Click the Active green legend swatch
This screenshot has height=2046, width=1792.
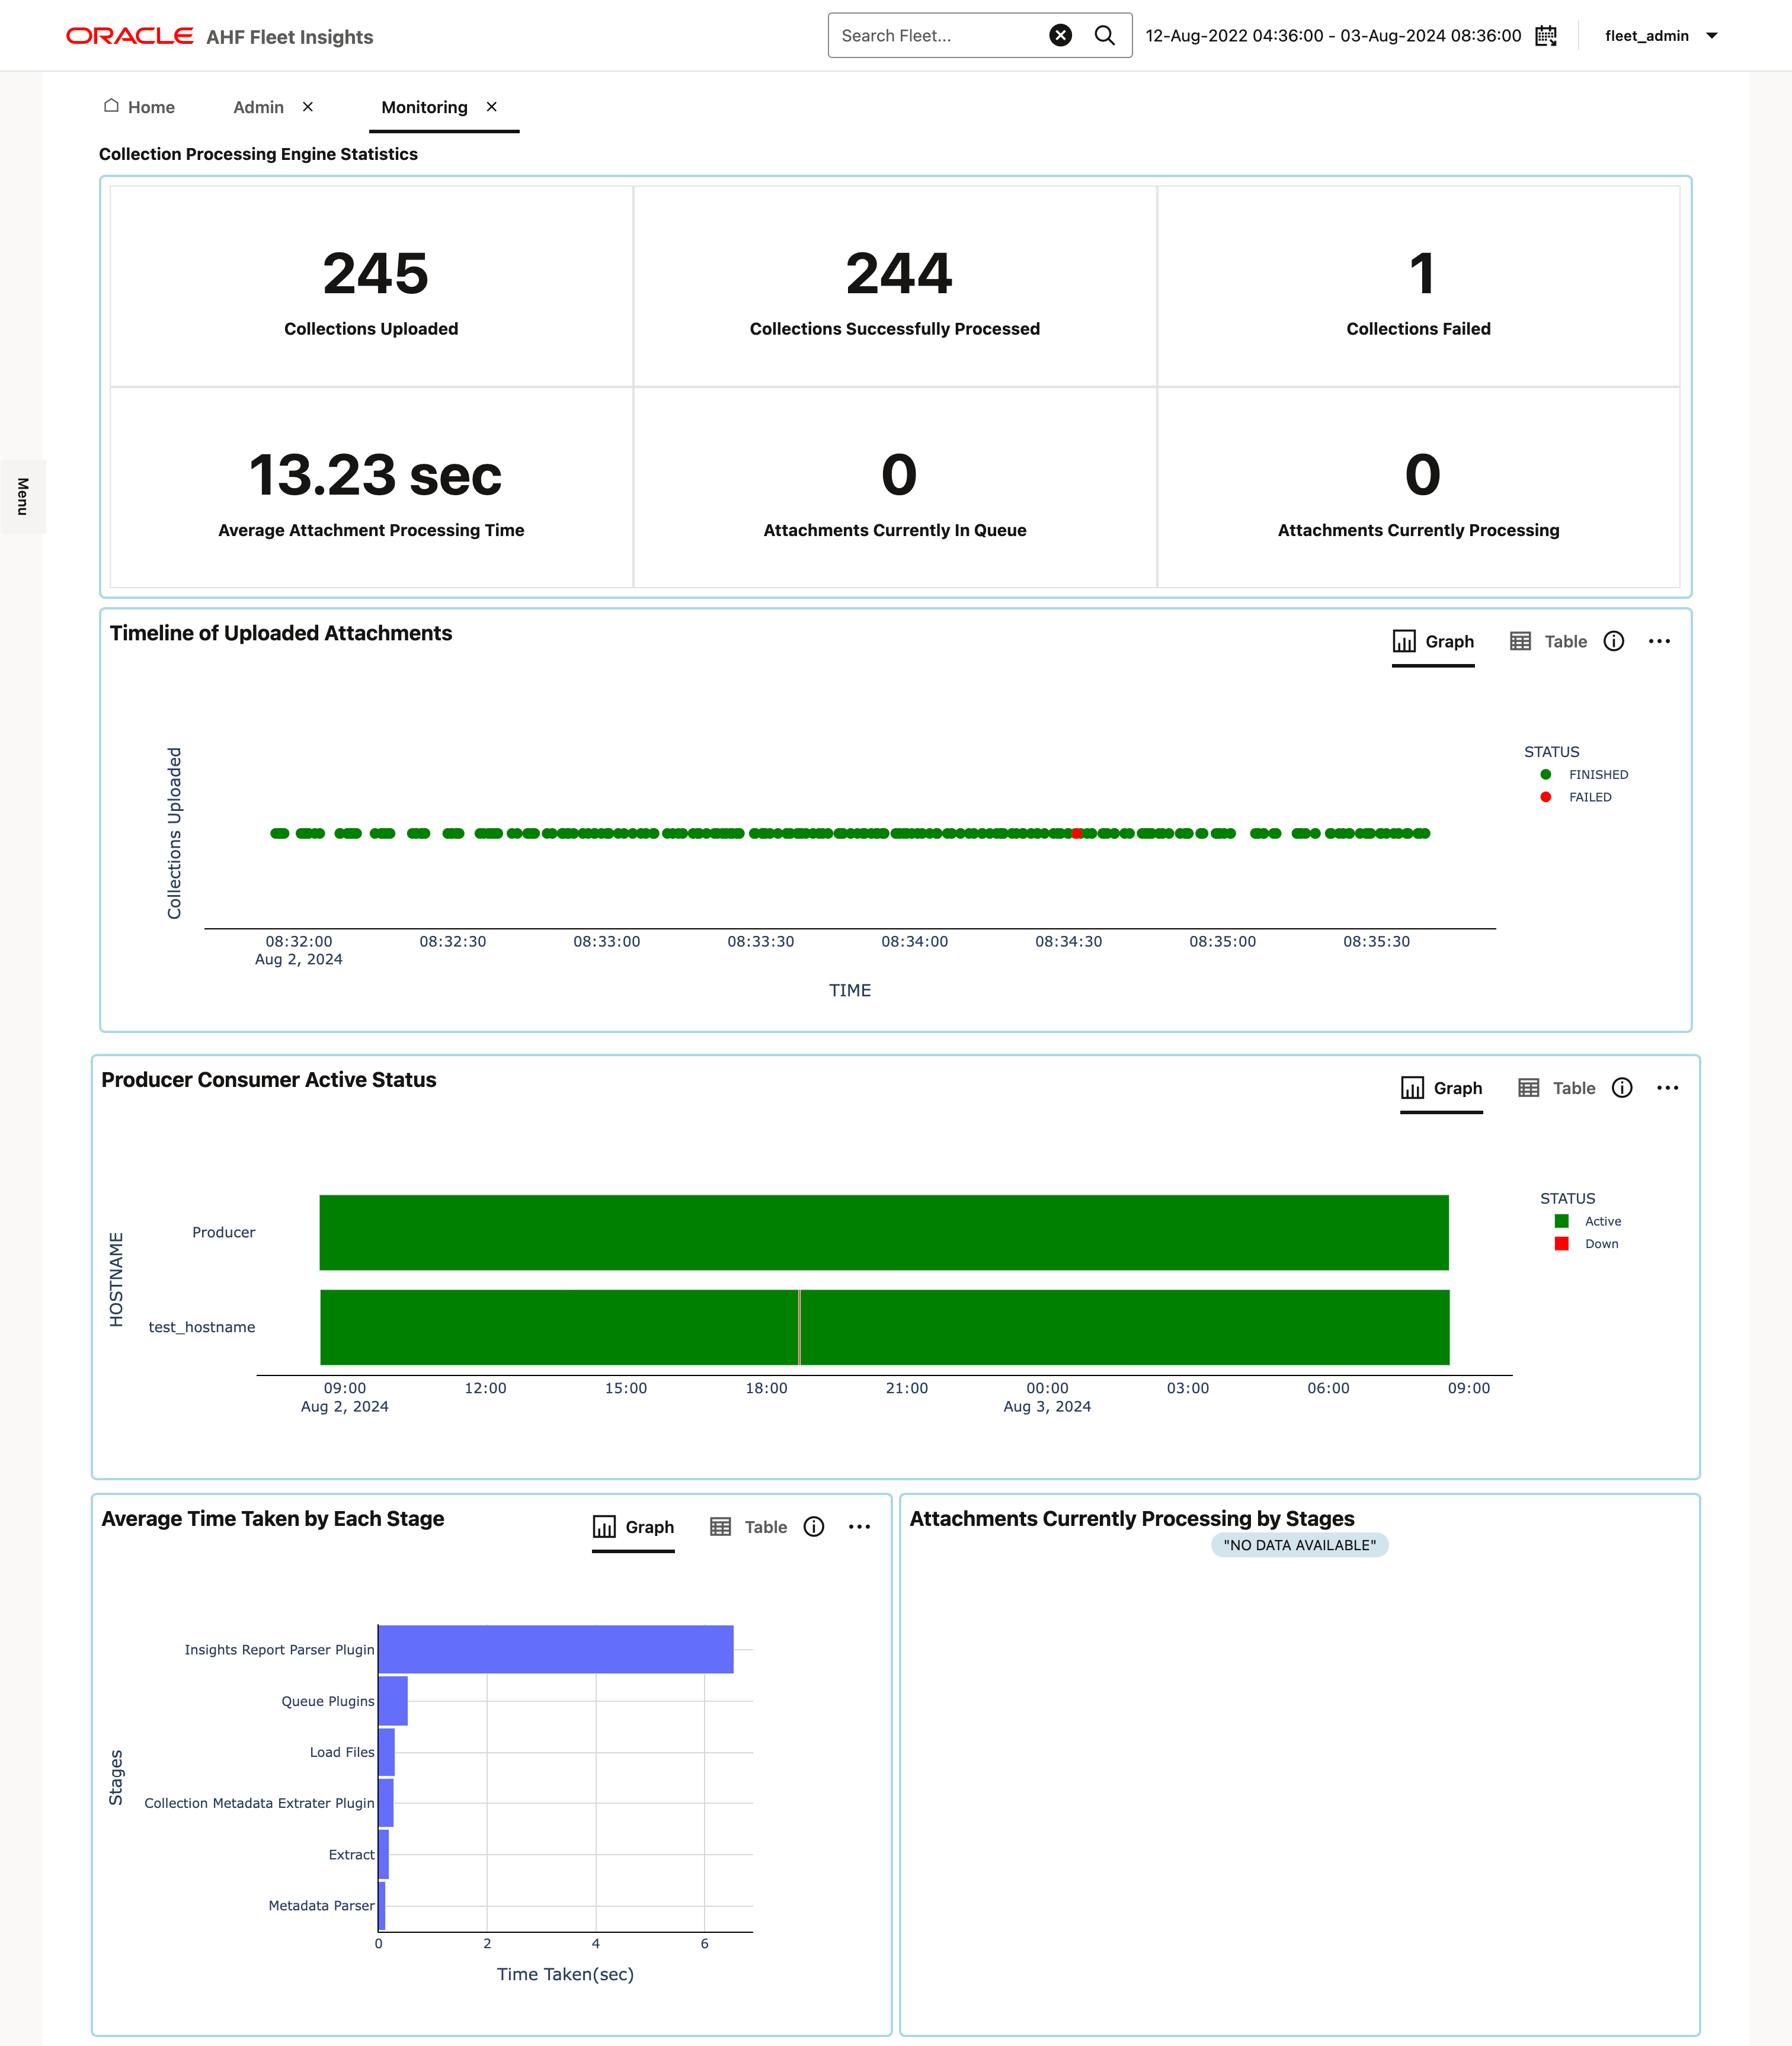tap(1561, 1221)
